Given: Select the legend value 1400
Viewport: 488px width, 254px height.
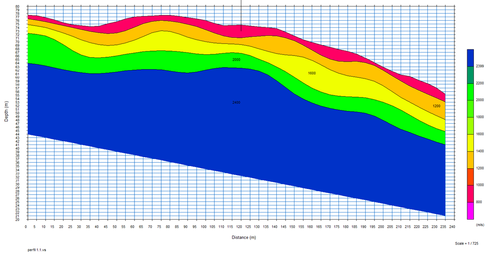Looking at the screenshot, I should pyautogui.click(x=479, y=151).
